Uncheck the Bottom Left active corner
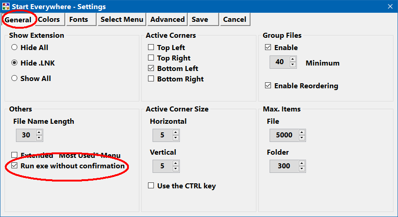 coord(151,69)
